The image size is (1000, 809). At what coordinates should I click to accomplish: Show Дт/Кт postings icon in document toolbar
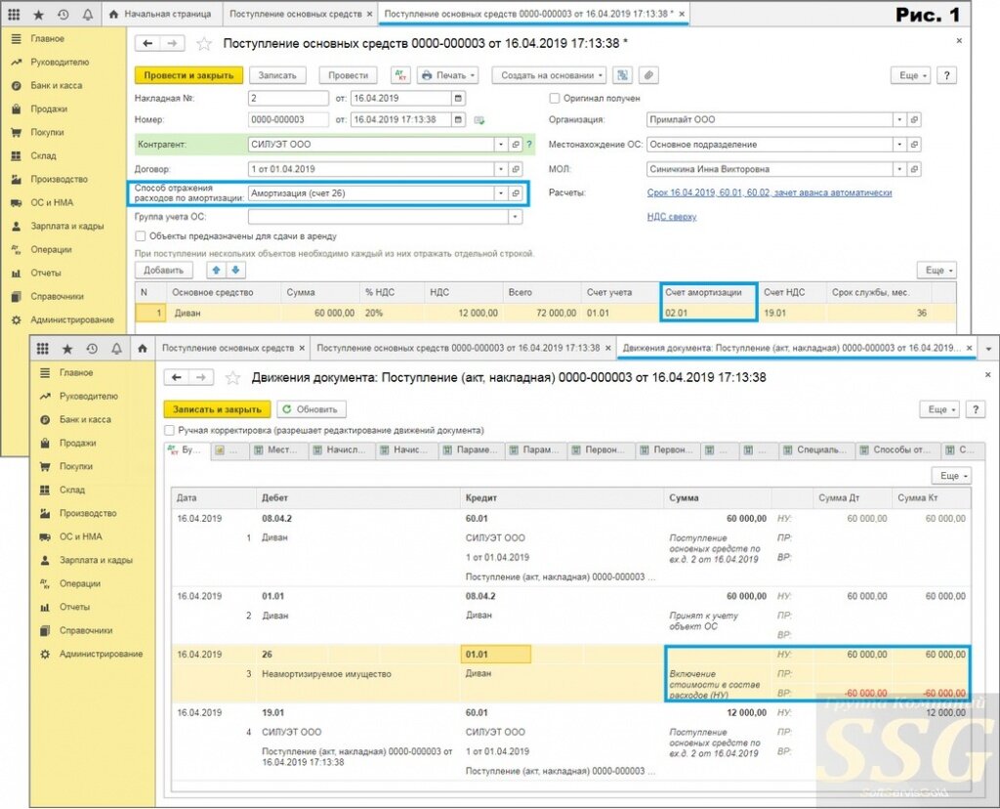coord(400,75)
